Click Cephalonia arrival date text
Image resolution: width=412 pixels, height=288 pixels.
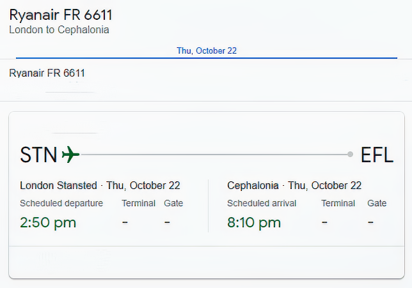click(x=294, y=185)
